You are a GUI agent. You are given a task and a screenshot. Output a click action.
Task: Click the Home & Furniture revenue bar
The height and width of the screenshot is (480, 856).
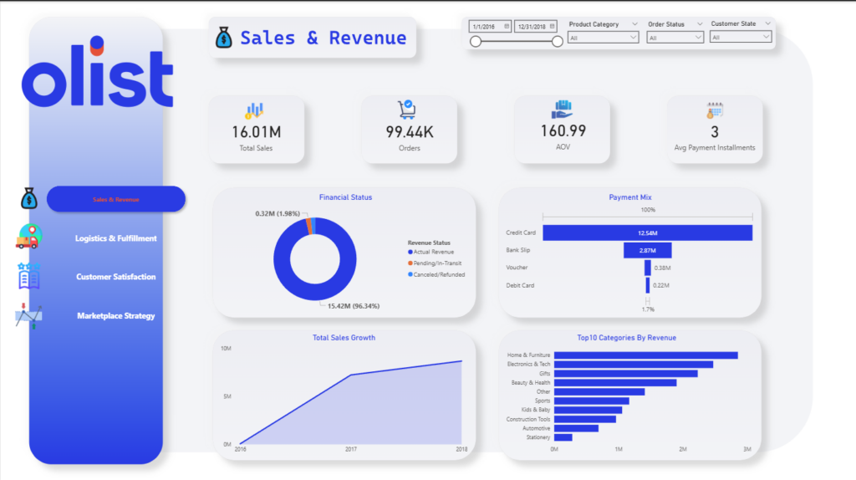[646, 355]
